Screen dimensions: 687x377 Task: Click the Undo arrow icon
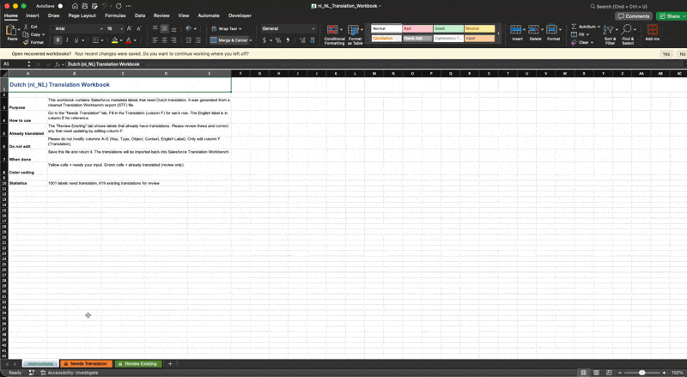pos(105,6)
